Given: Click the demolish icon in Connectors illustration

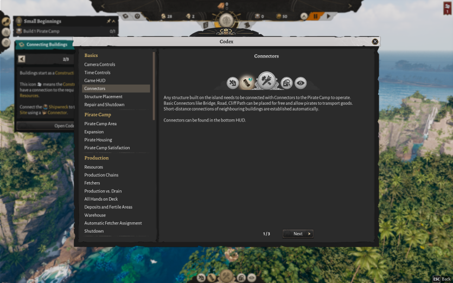Looking at the screenshot, I should 233,83.
